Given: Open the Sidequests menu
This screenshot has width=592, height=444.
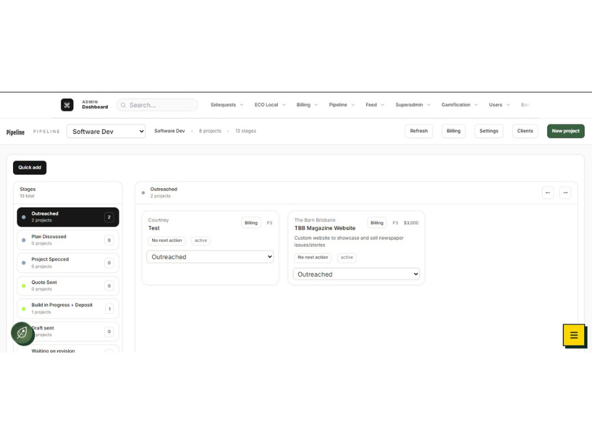Looking at the screenshot, I should (227, 105).
